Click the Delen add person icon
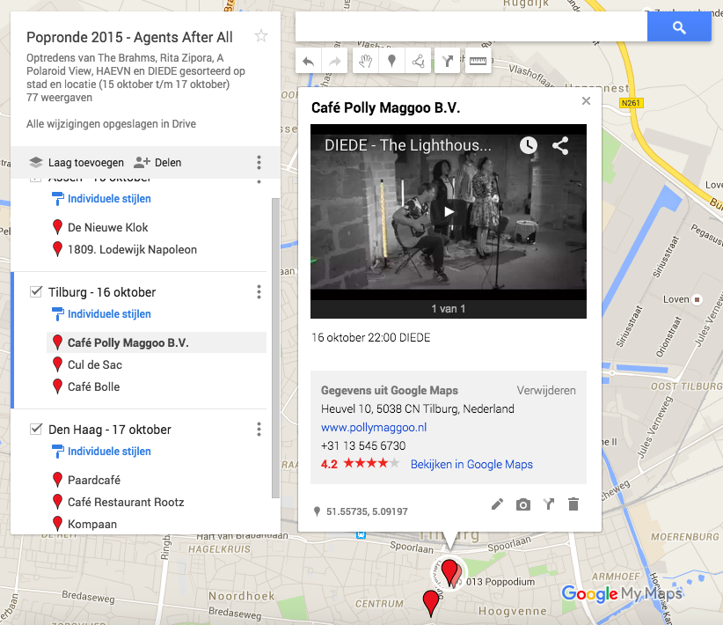 [142, 162]
